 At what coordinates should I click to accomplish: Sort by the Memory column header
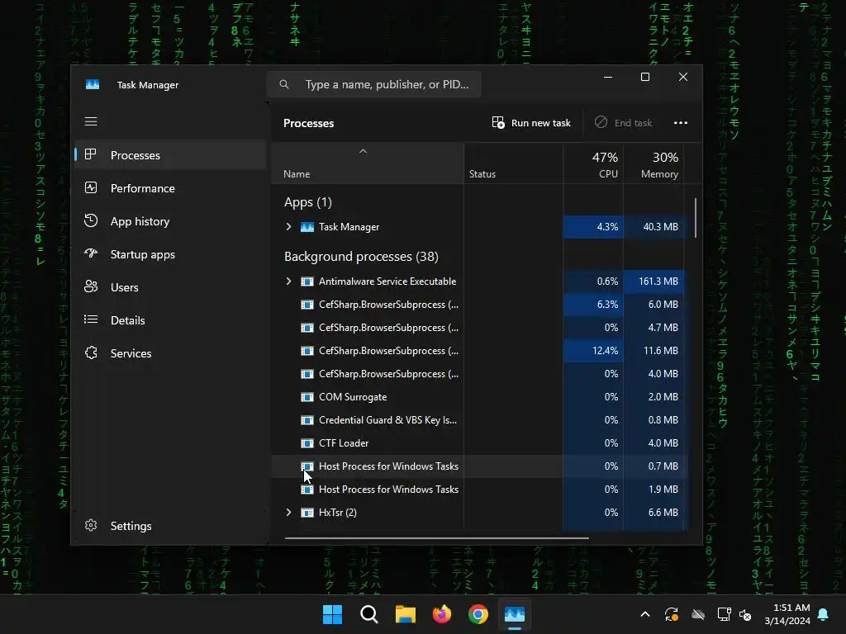tap(654, 165)
